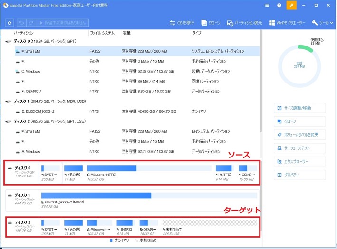Open パーティション復元 (Partition Recovery)
This screenshot has width=337, height=249.
244,23
